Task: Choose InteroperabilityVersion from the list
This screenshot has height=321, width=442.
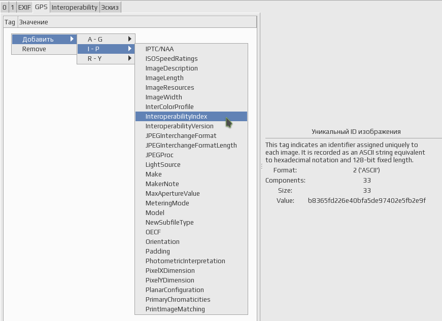Action: [191, 126]
